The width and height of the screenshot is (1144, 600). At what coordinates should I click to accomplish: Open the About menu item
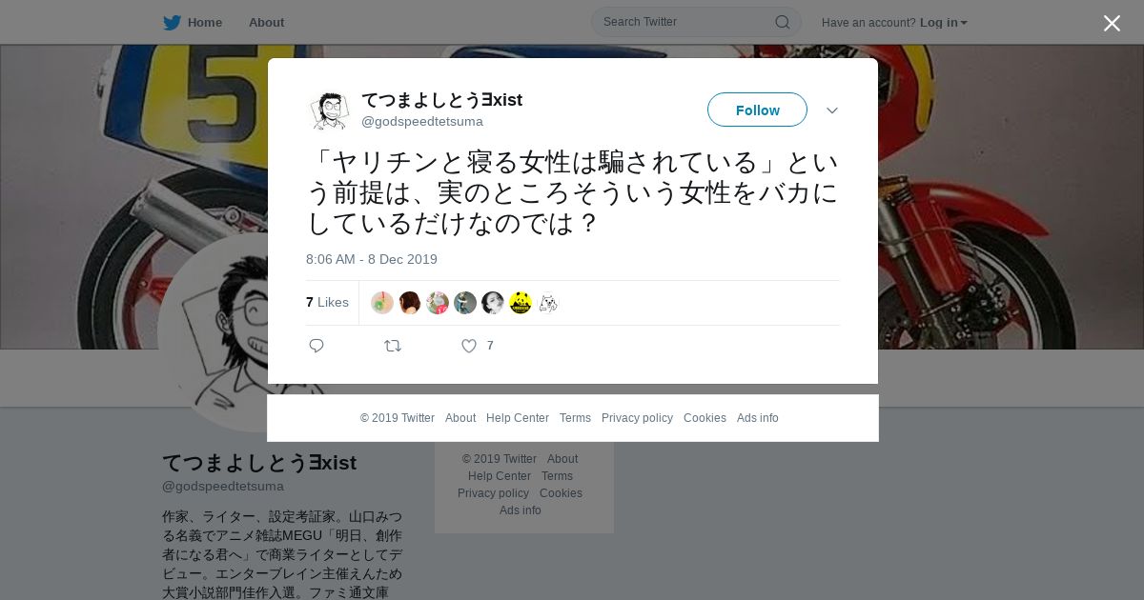tap(266, 23)
